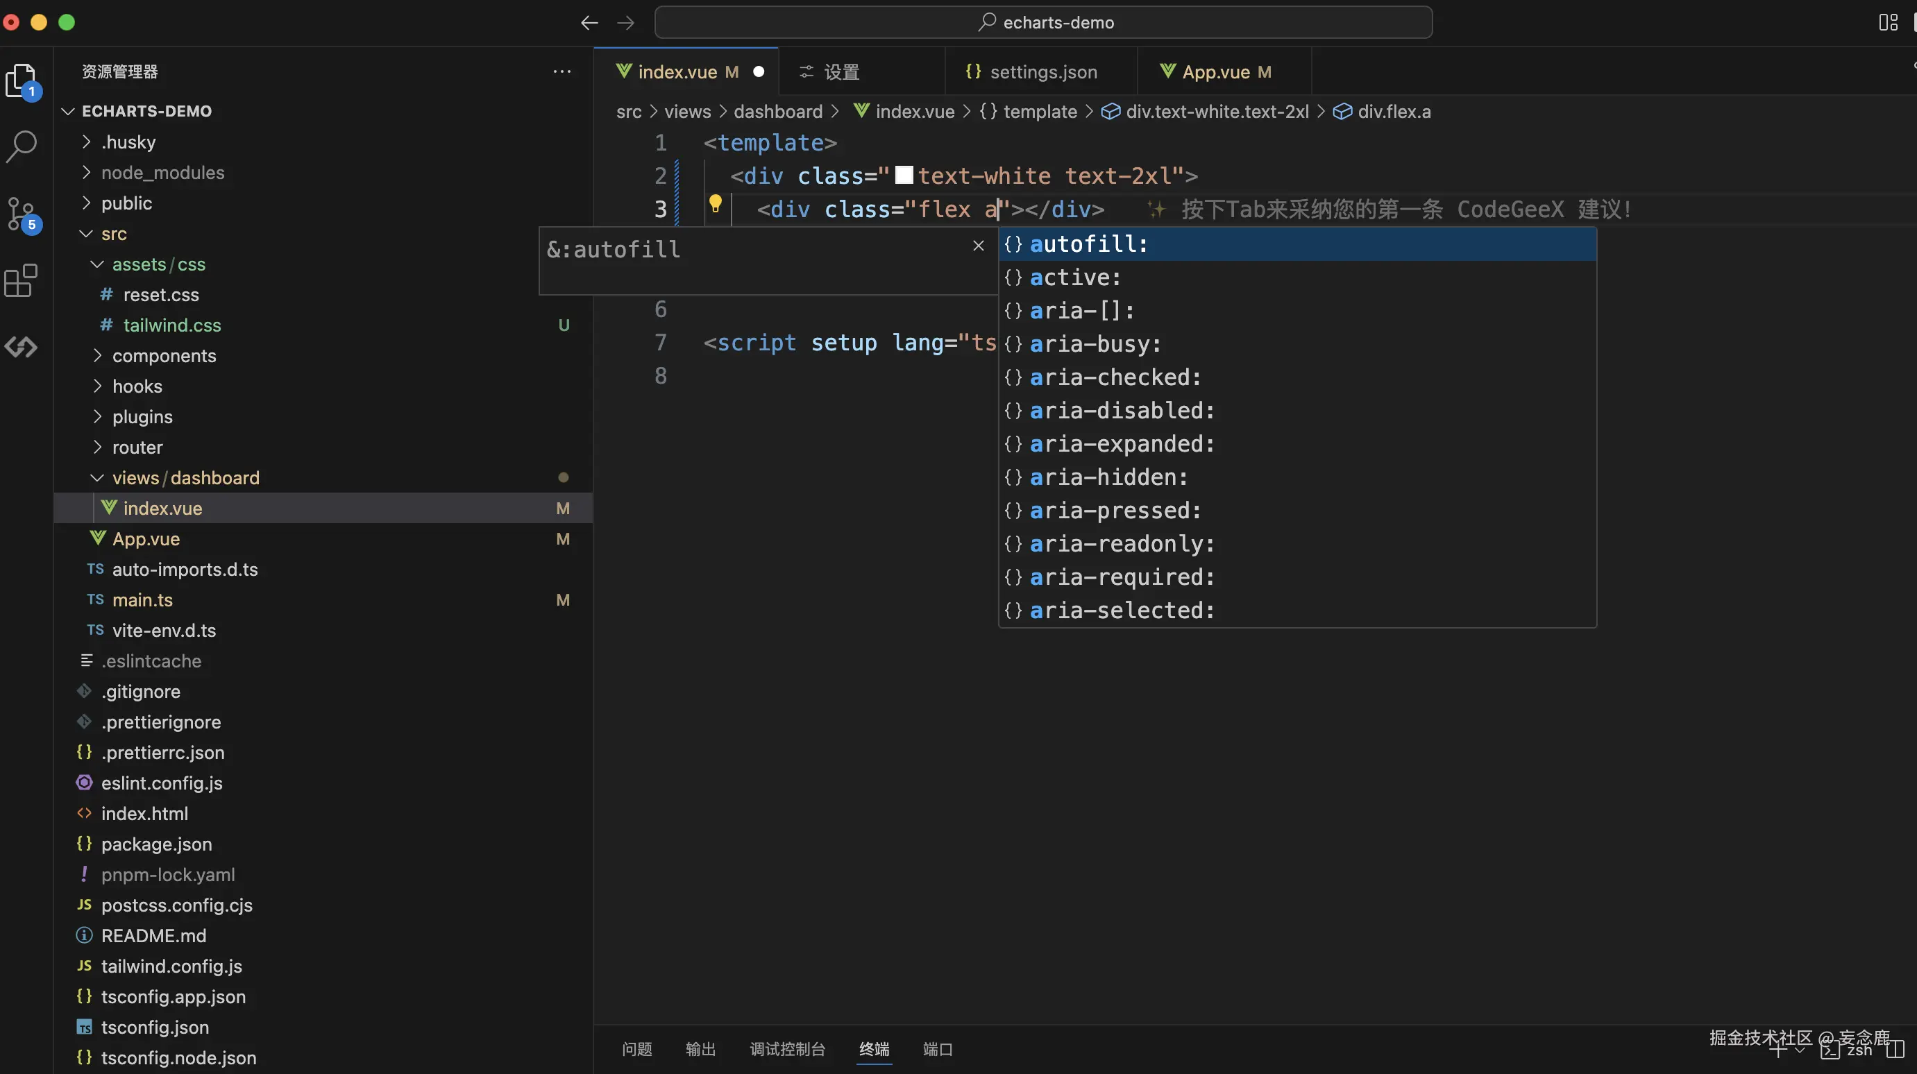Open the CodeGeeX sidebar icon
This screenshot has width=1917, height=1074.
[x=21, y=347]
